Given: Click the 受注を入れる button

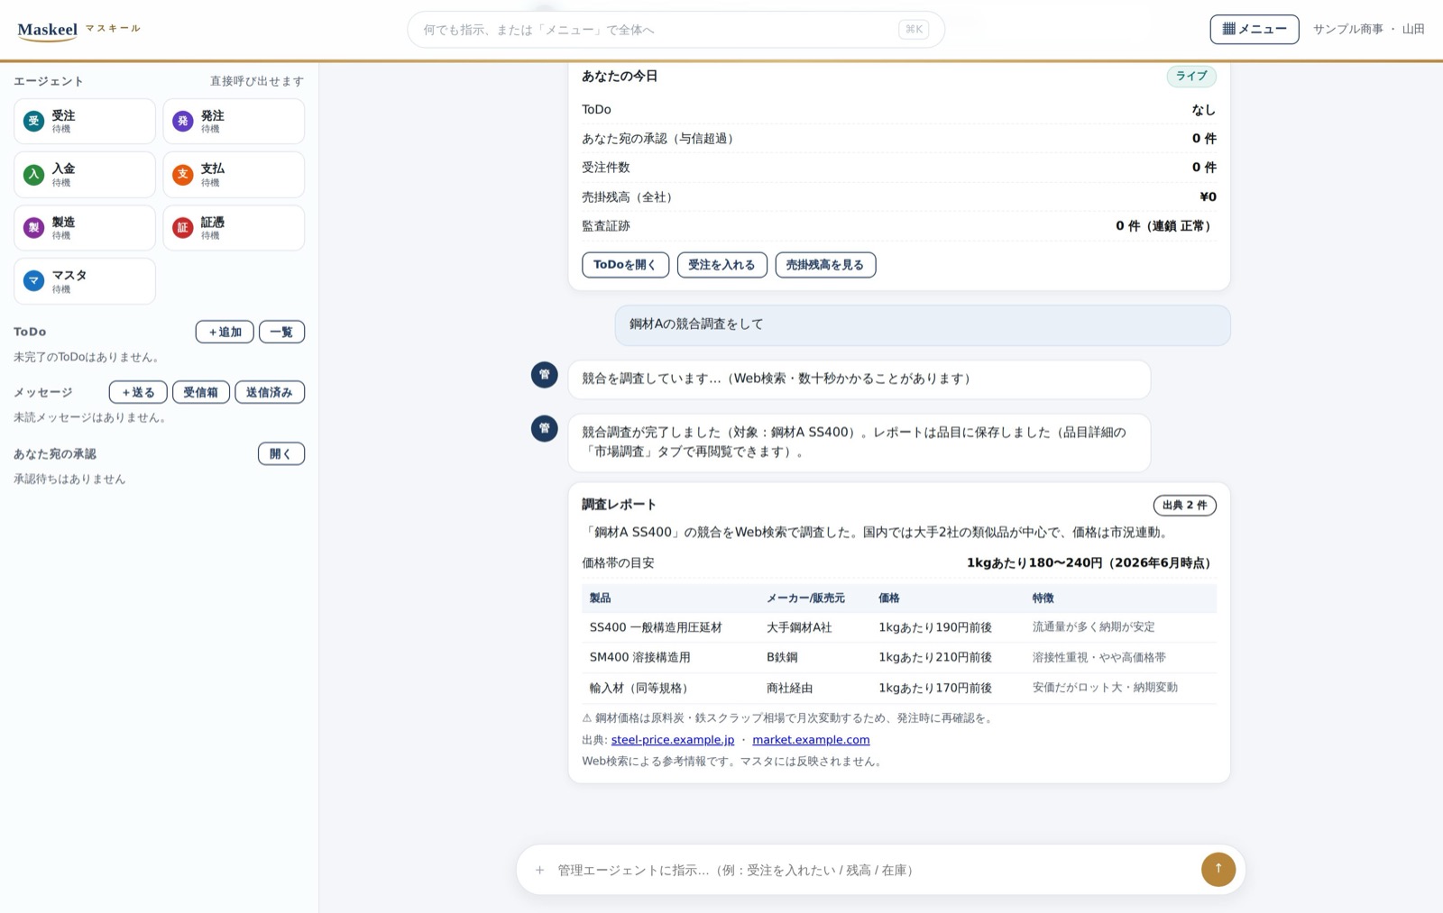Looking at the screenshot, I should point(721,265).
